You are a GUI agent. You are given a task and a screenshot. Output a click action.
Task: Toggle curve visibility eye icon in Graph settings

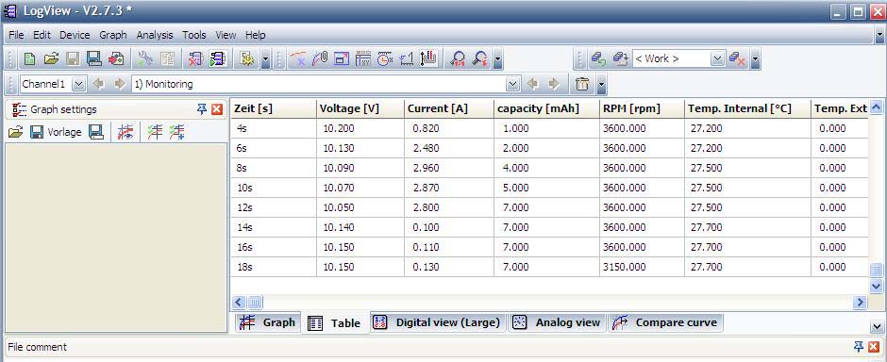click(125, 132)
